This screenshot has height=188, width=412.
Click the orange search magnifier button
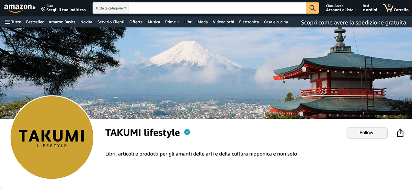coord(312,8)
